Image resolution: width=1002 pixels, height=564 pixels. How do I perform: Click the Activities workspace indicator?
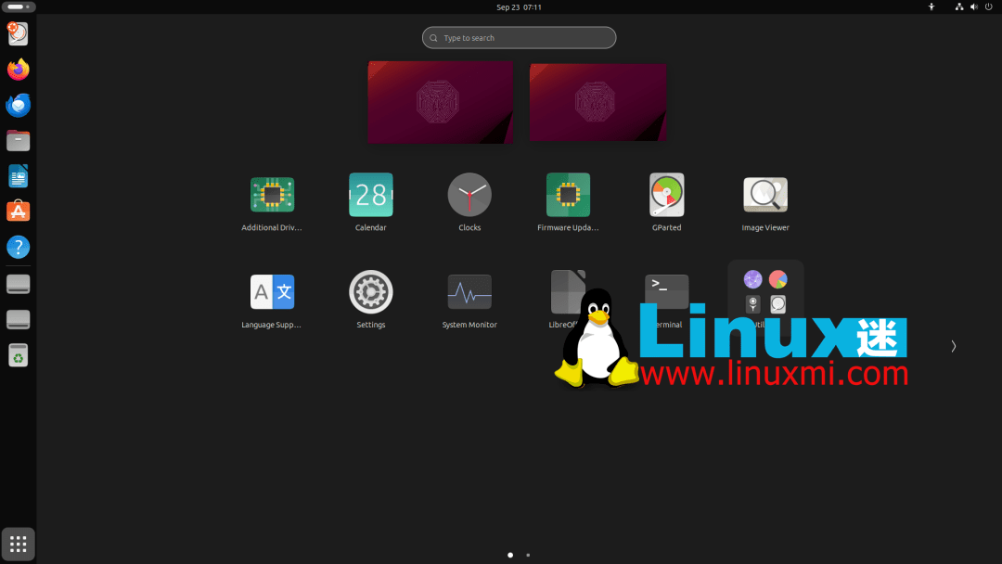[19, 7]
